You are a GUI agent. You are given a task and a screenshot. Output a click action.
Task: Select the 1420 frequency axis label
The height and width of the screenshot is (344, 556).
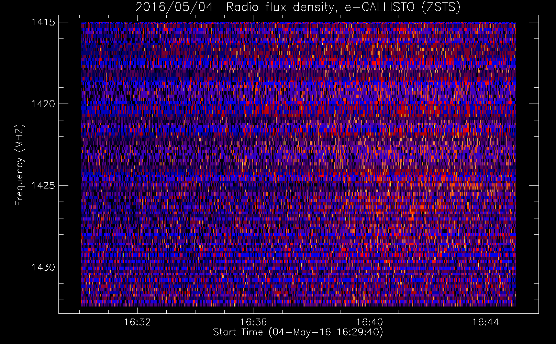pyautogui.click(x=43, y=104)
